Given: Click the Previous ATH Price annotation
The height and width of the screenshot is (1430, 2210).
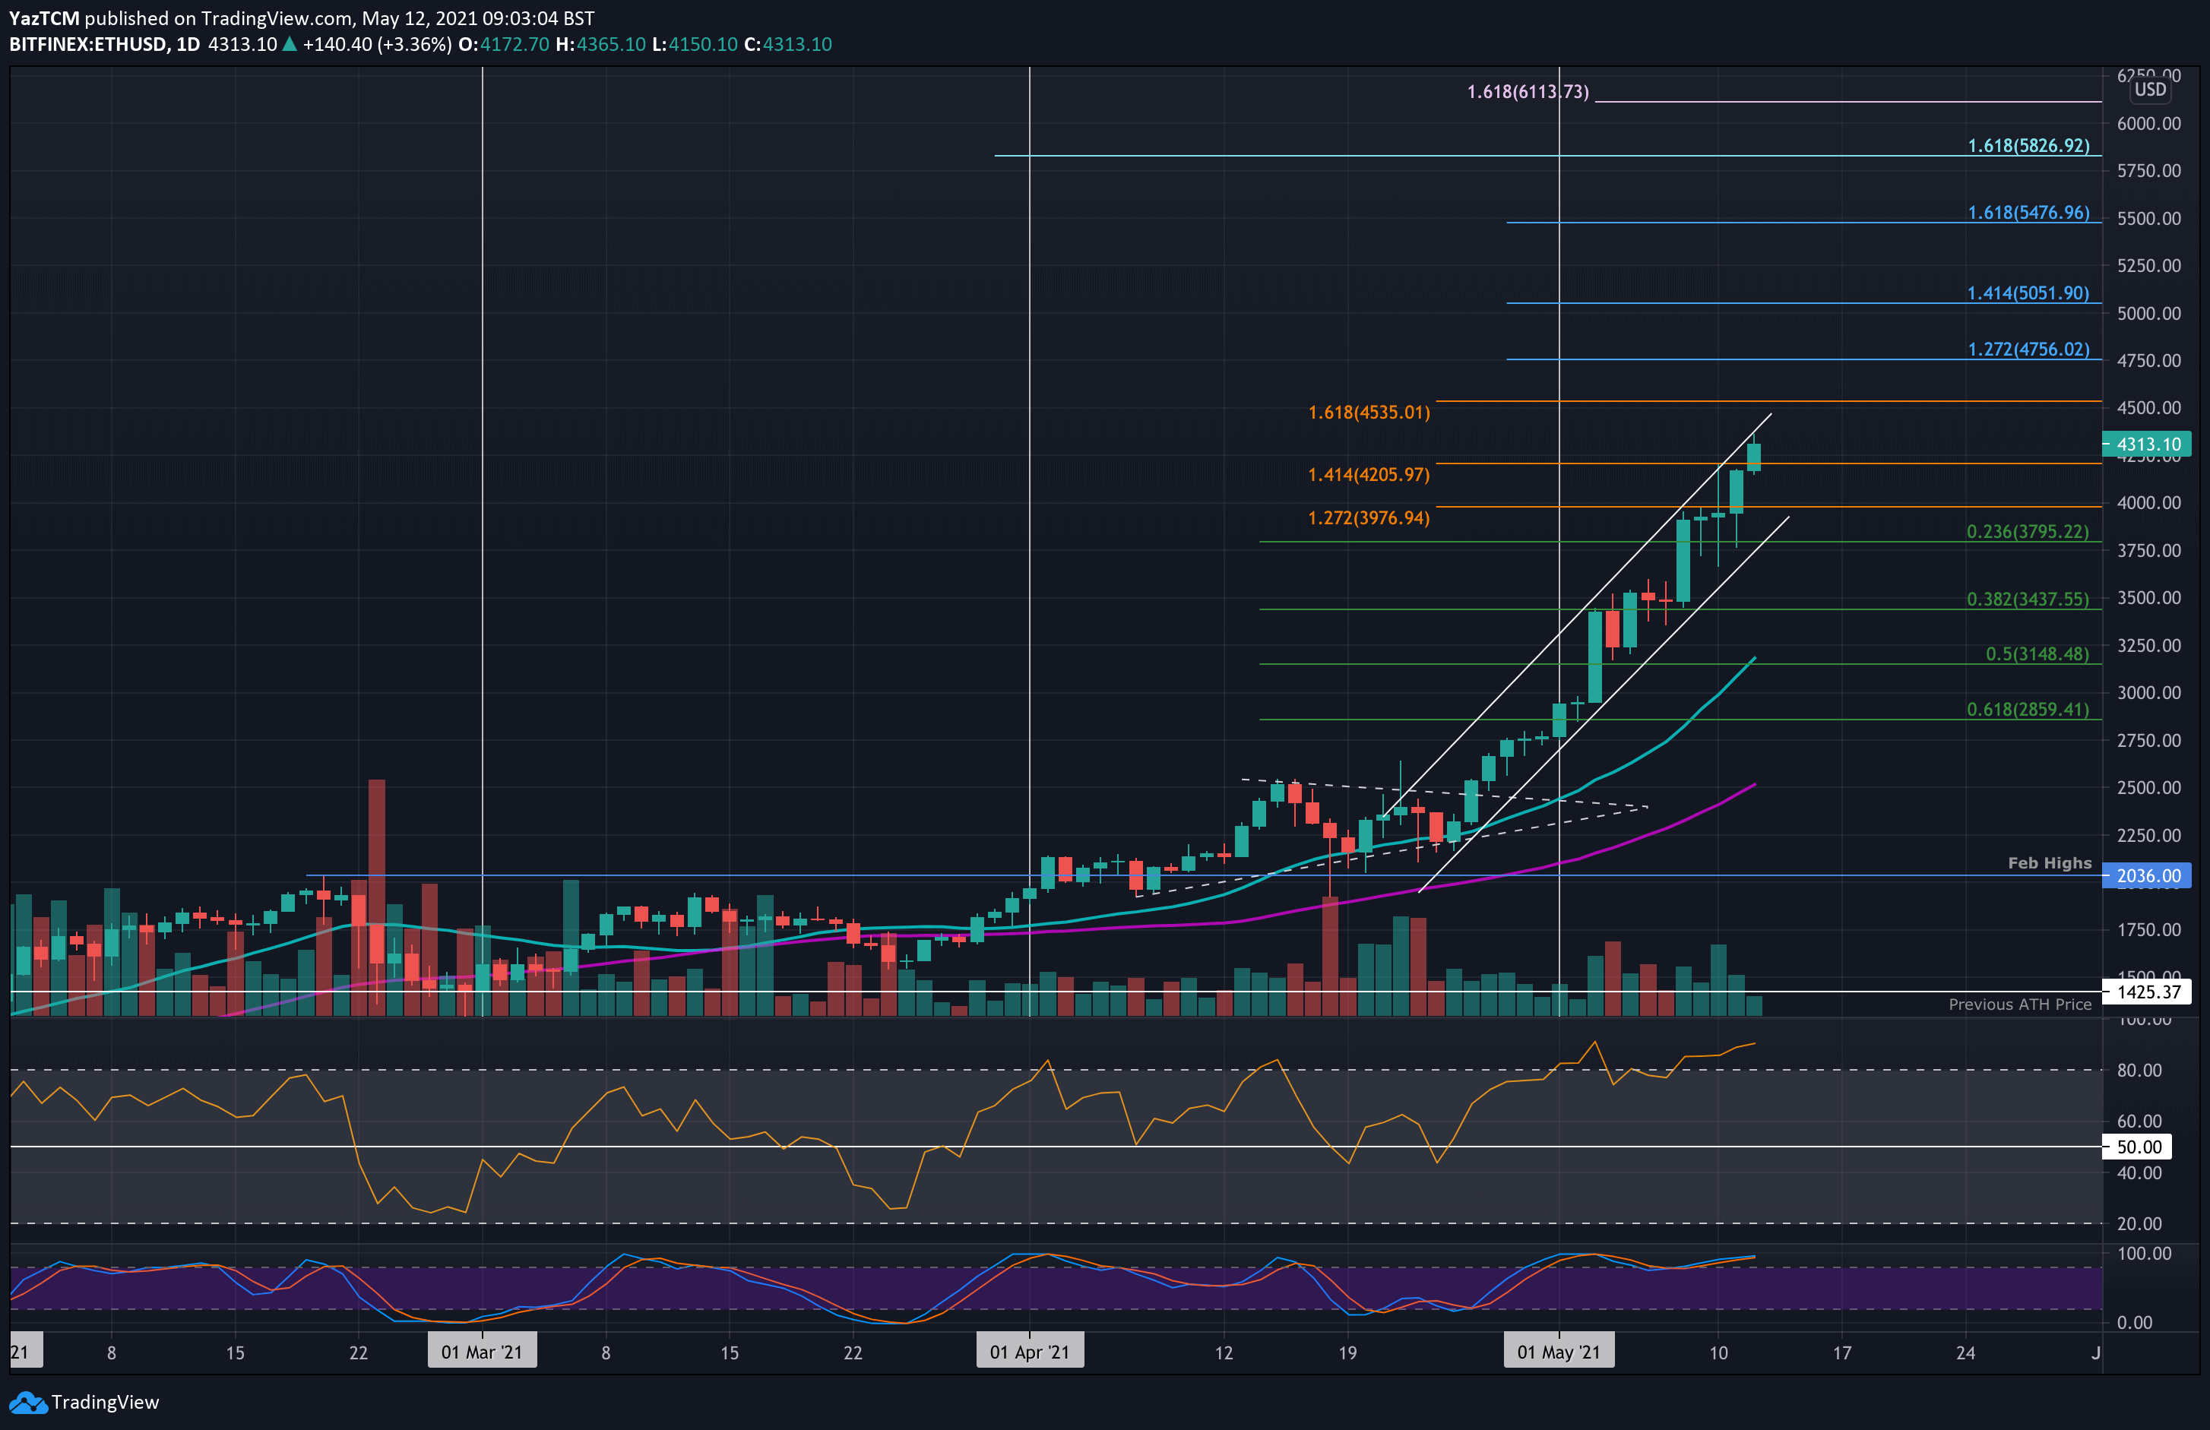Looking at the screenshot, I should tap(2020, 1004).
